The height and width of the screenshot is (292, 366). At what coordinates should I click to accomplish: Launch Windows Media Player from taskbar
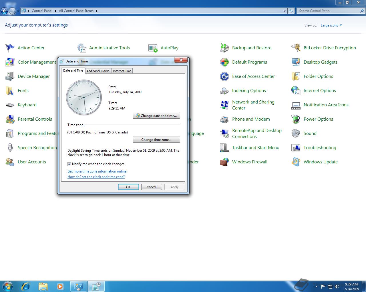pyautogui.click(x=60, y=286)
